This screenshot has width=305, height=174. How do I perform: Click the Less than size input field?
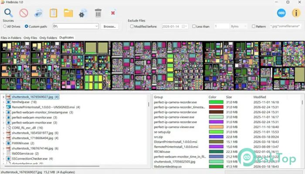point(221,26)
